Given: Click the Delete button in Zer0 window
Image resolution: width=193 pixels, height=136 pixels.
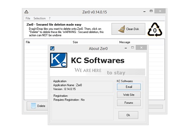Looking at the screenshot, I should pyautogui.click(x=37, y=106).
